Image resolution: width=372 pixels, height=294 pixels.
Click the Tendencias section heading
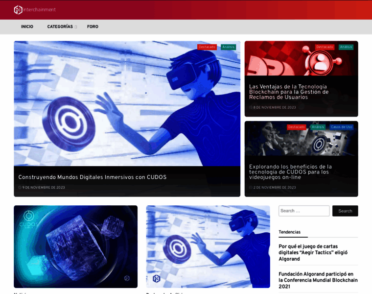(289, 232)
